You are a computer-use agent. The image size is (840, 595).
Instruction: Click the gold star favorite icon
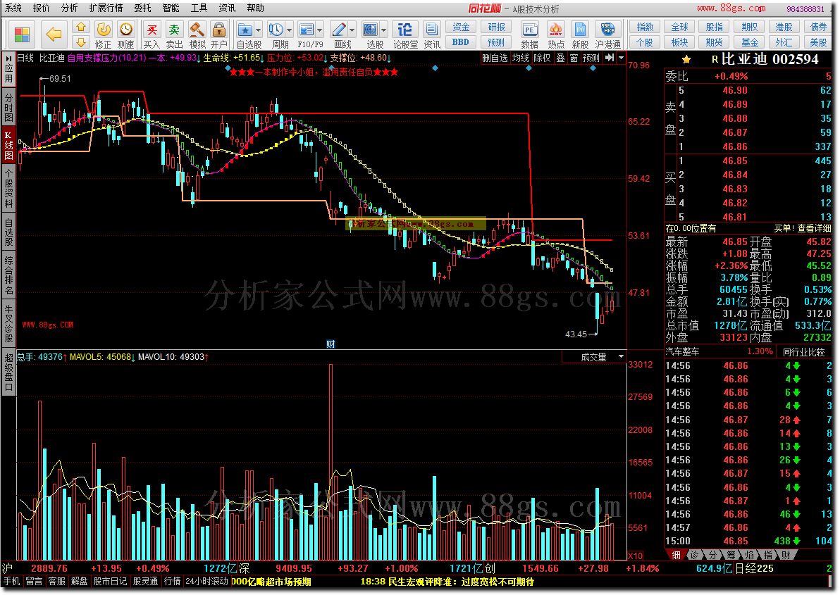[686, 59]
